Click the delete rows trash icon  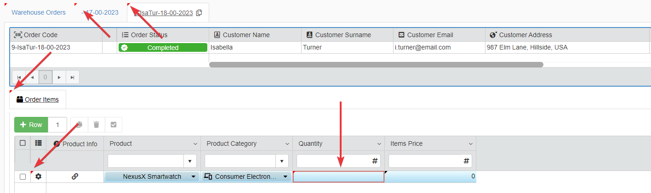(x=96, y=125)
